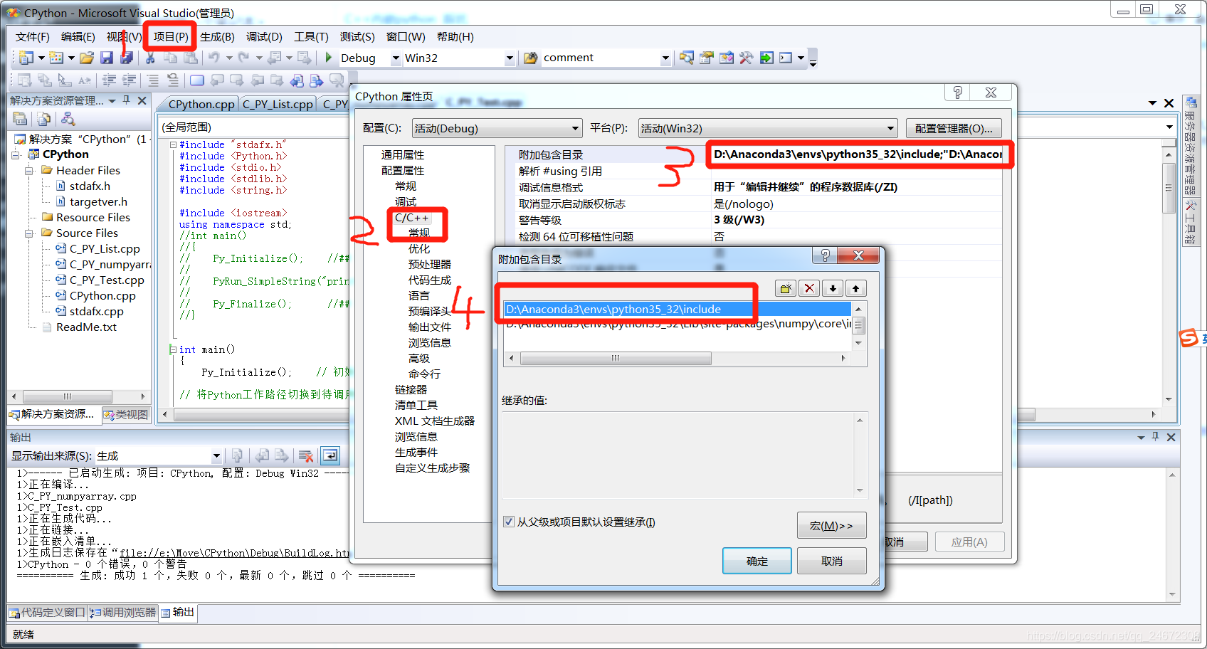Pin the Solution Explorer panel with pushpin

click(127, 100)
